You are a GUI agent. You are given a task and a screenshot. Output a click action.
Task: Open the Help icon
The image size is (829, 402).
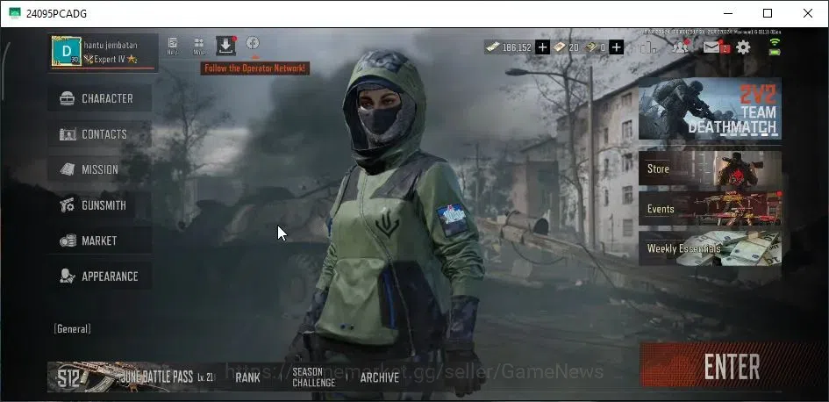(x=172, y=46)
